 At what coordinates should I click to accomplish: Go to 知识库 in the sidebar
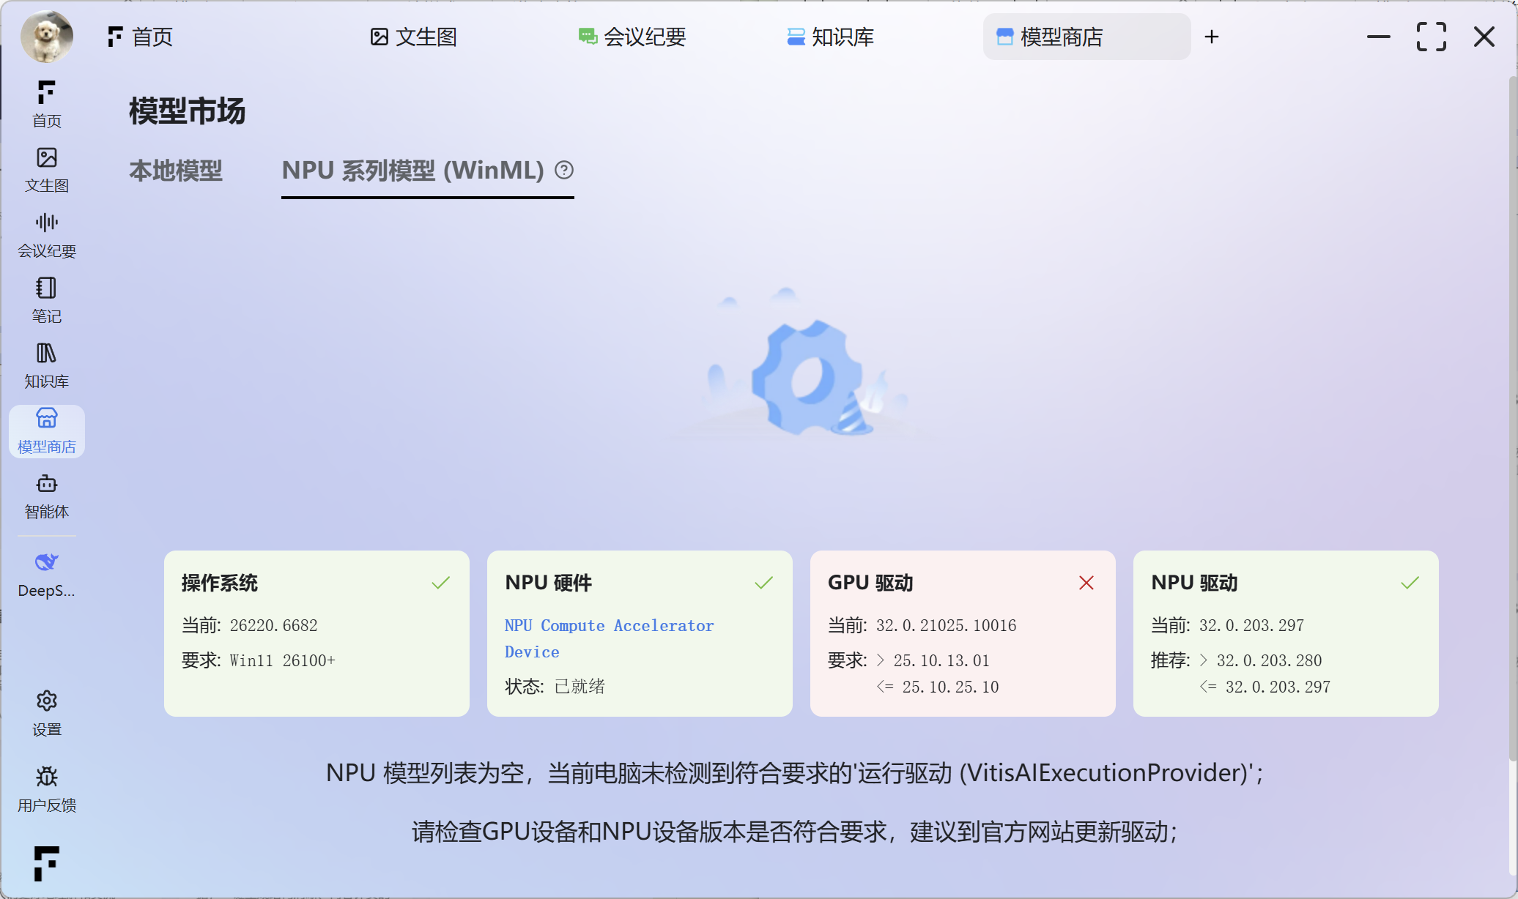coord(46,365)
